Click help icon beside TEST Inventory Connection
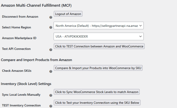This screenshot has width=177, height=108. [x=51, y=106]
